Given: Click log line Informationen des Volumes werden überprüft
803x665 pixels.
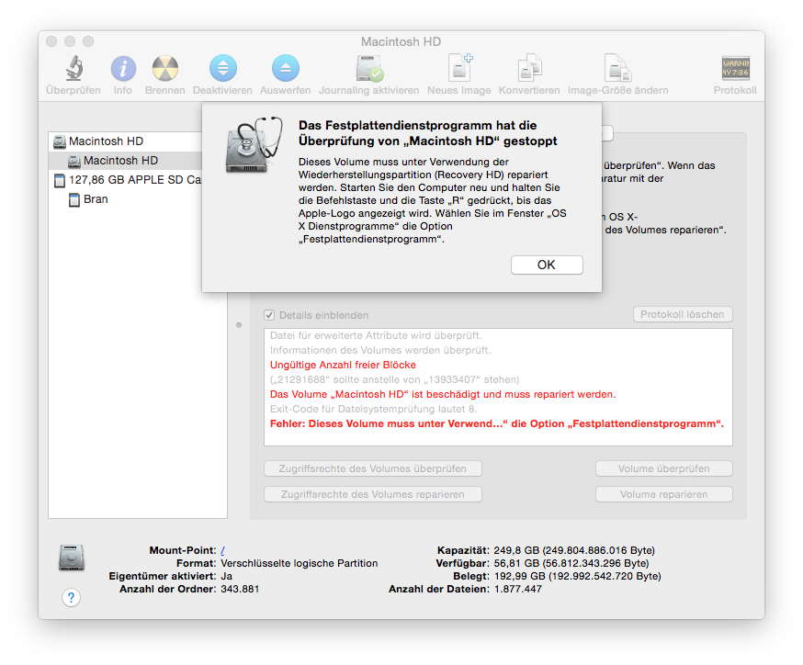Looking at the screenshot, I should pyautogui.click(x=380, y=350).
